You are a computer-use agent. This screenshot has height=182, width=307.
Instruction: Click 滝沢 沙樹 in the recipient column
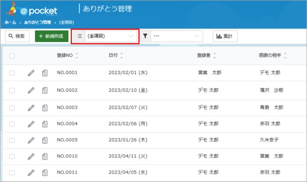pos(271,90)
